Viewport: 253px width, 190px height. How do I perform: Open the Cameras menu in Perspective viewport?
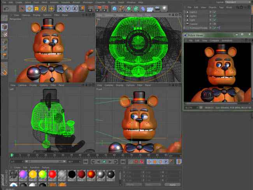[26, 15]
